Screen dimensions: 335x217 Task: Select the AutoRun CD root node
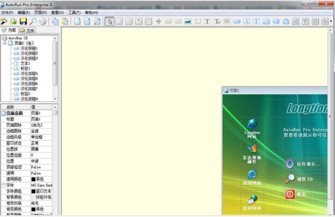coord(18,38)
